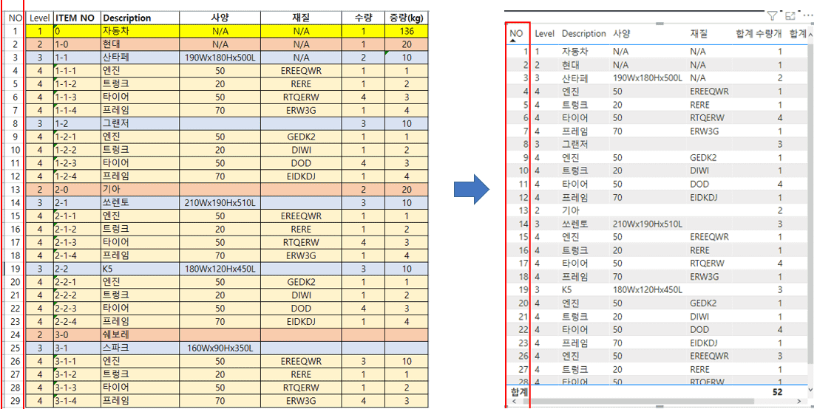Screen dimensions: 817x409
Task: Select ITEM NO cell 2-1-3 in Excel
Action: [77, 242]
